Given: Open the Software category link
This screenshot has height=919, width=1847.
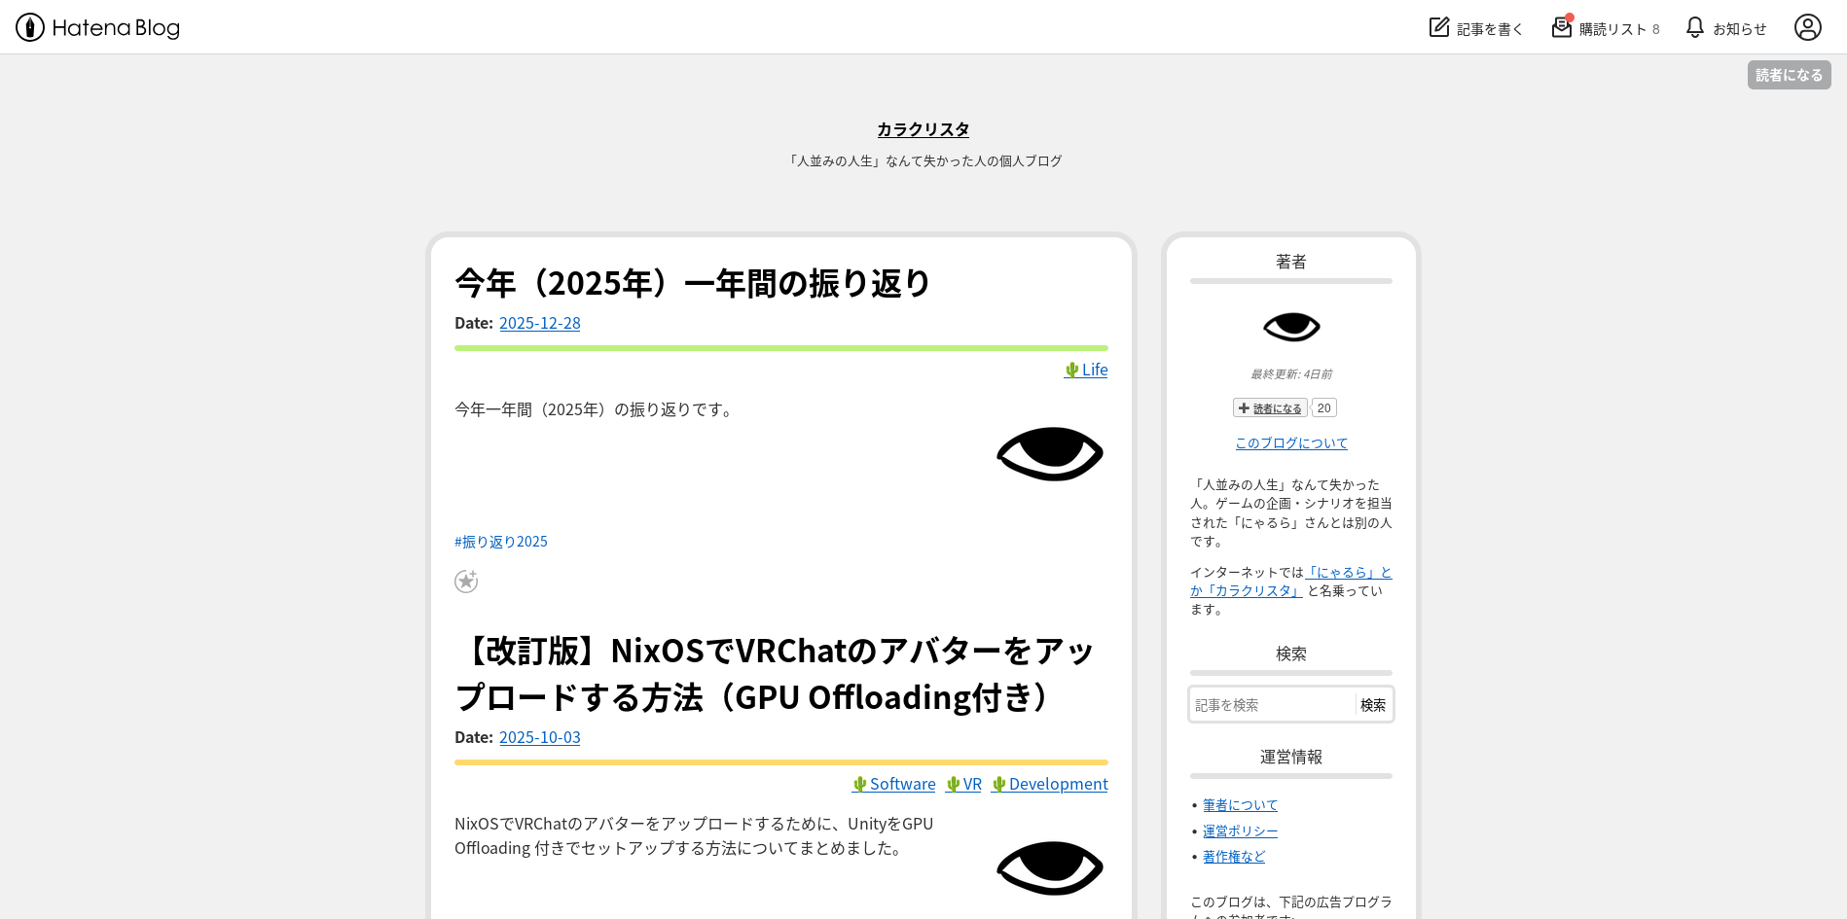Looking at the screenshot, I should (894, 784).
